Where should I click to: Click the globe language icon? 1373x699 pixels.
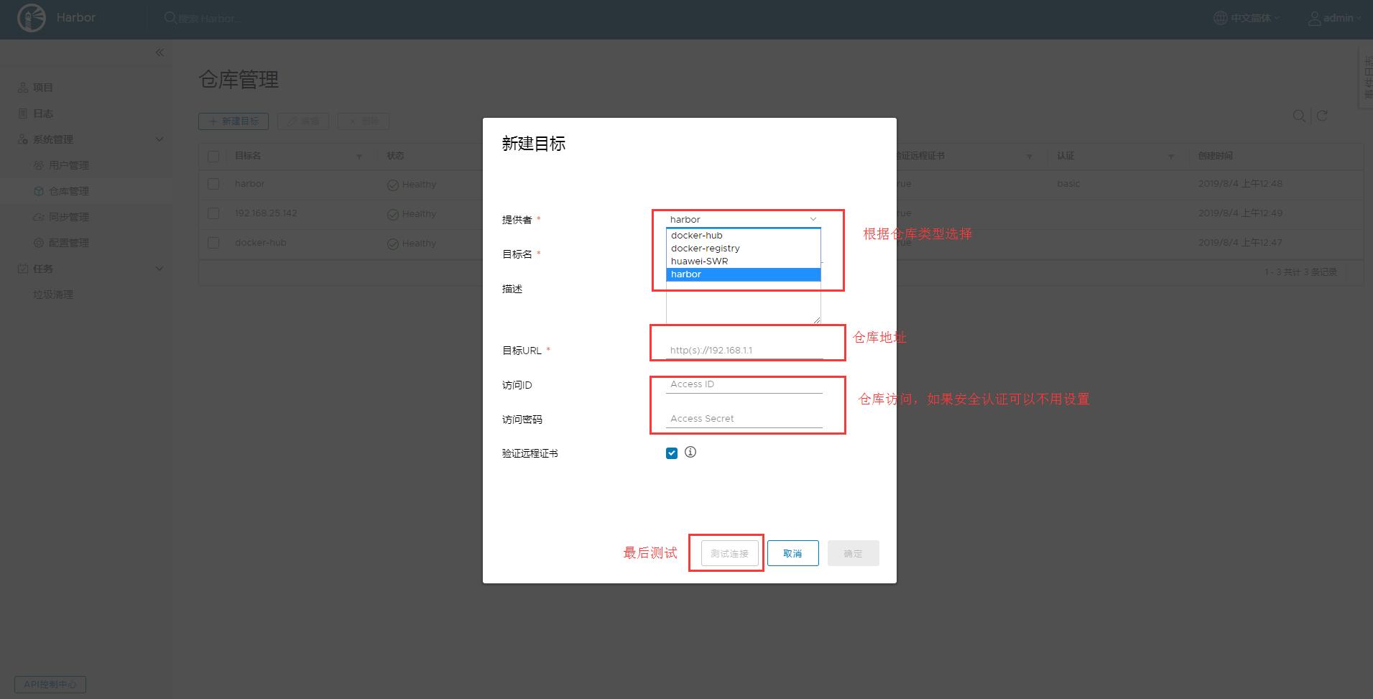(x=1220, y=18)
